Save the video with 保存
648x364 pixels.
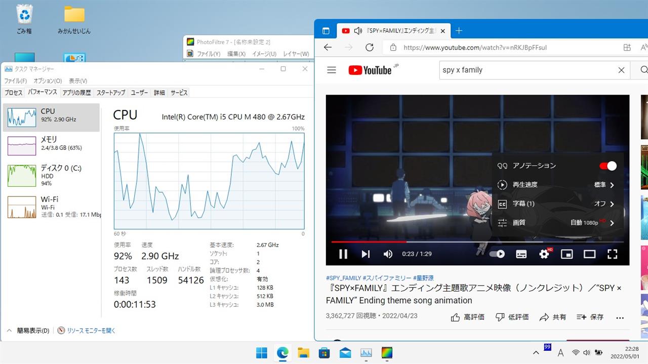[x=590, y=317]
